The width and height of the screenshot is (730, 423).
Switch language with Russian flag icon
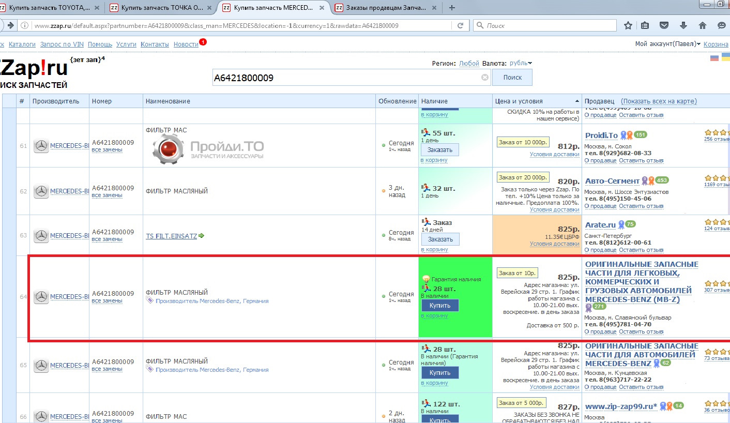(x=714, y=58)
